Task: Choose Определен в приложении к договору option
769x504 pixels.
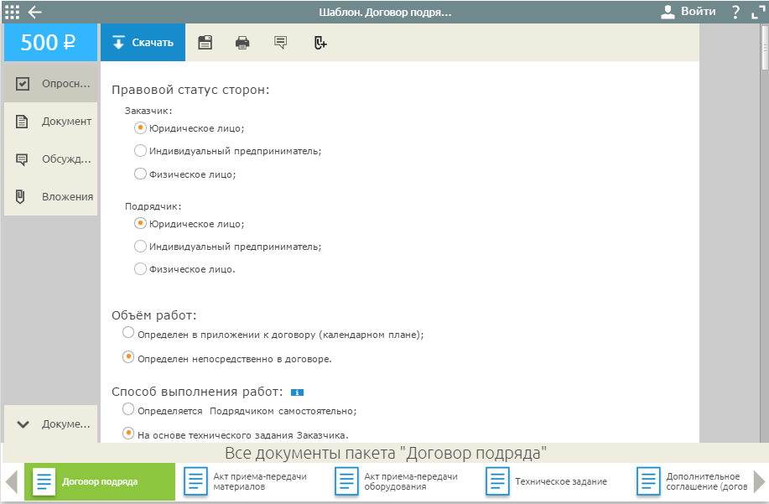Action: coord(129,332)
